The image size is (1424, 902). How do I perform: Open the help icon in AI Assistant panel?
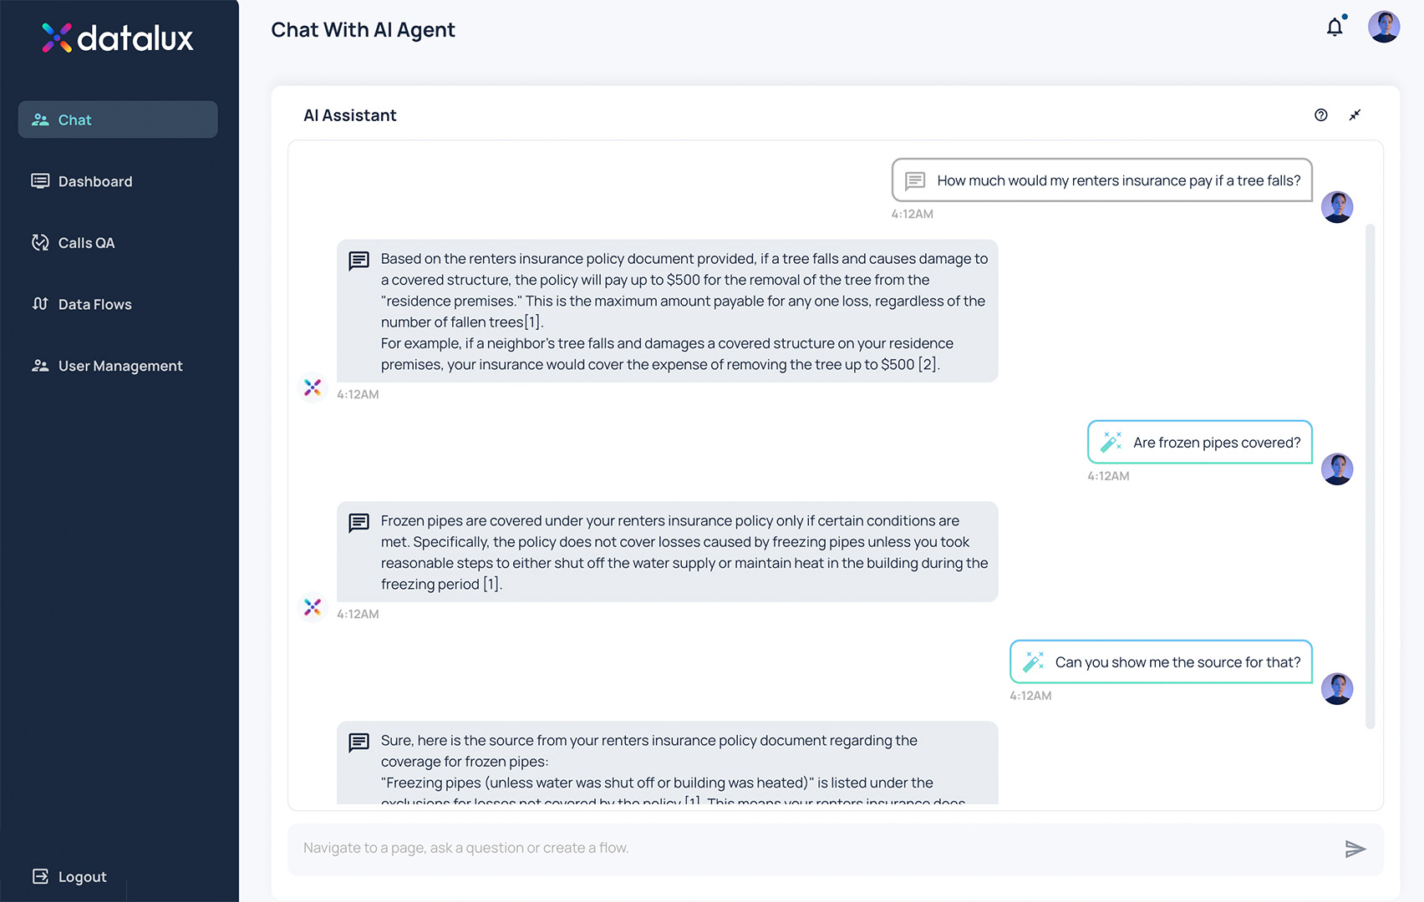pos(1320,115)
